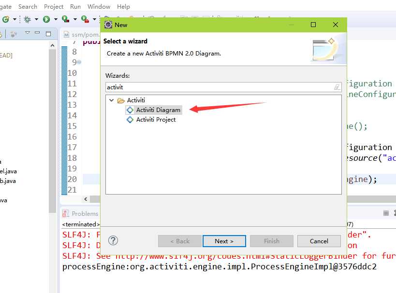Open the Help menu

point(123,7)
